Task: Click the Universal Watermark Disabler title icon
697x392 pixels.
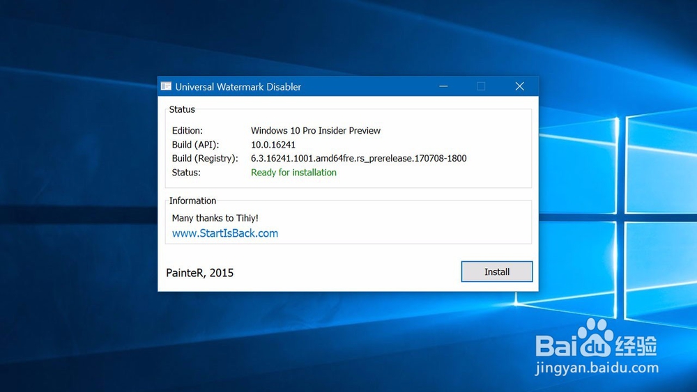Action: (x=166, y=86)
